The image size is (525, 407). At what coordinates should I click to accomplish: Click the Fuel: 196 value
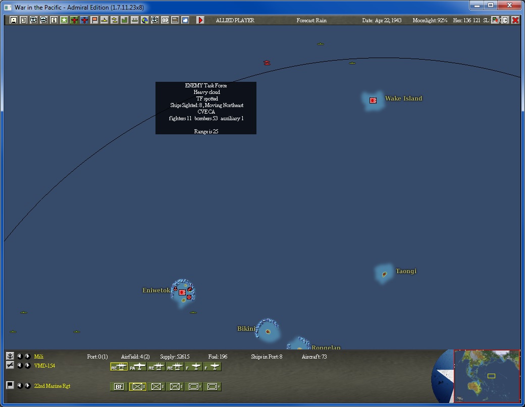pos(218,357)
